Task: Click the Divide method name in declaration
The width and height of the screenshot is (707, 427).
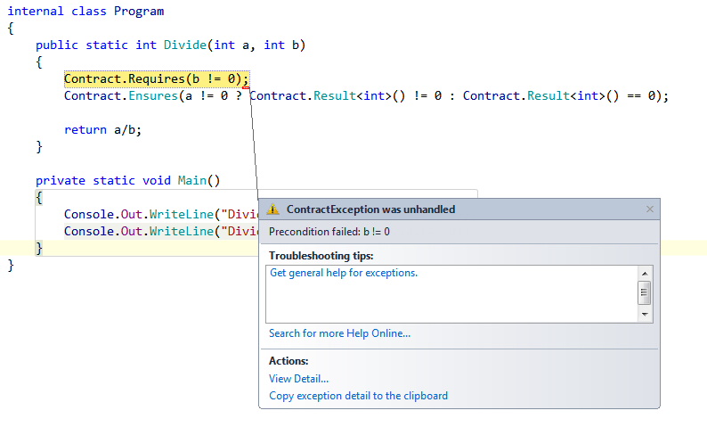Action: (185, 45)
